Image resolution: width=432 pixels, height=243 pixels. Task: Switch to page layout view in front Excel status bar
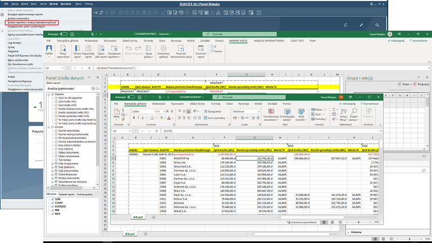pos(332,222)
